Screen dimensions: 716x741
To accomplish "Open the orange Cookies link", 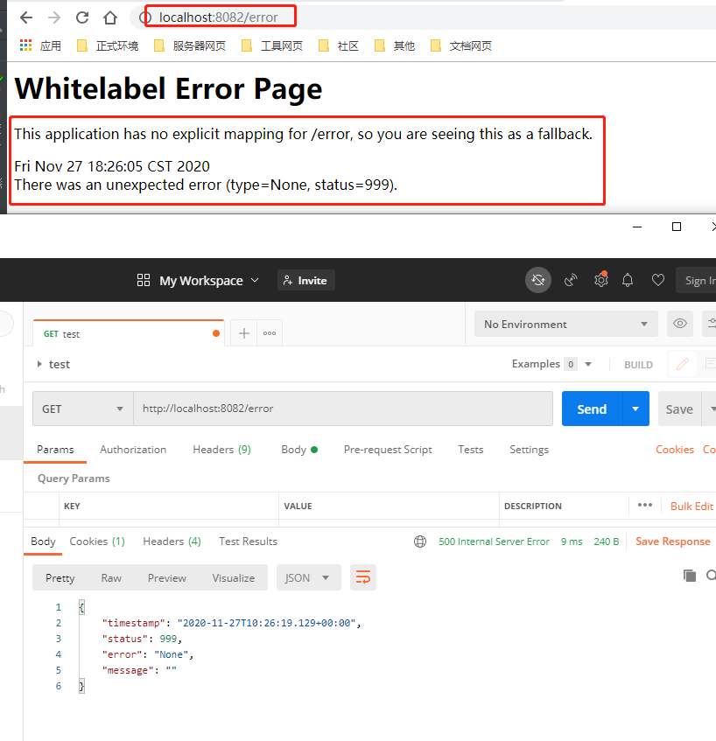I will point(675,450).
